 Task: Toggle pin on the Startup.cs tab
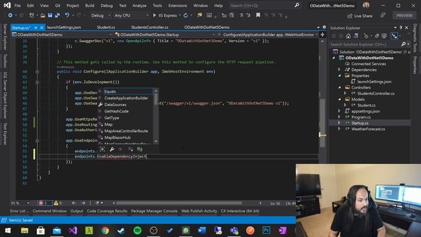tap(36, 28)
